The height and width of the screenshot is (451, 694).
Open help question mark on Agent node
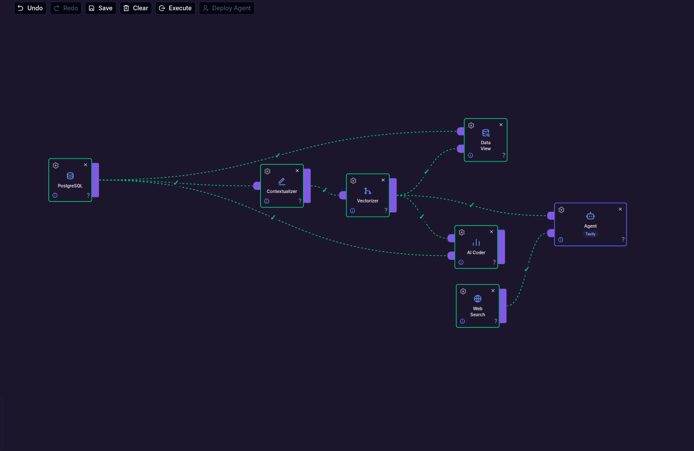(623, 240)
